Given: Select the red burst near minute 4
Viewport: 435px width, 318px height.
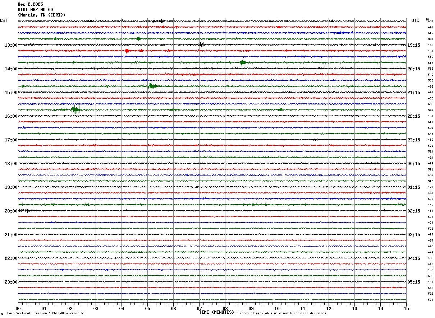Looking at the screenshot, I should click(x=127, y=51).
